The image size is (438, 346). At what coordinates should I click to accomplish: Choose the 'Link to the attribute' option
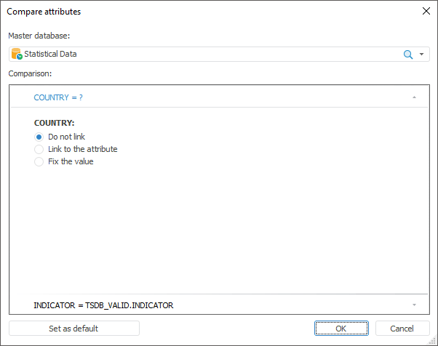point(39,149)
